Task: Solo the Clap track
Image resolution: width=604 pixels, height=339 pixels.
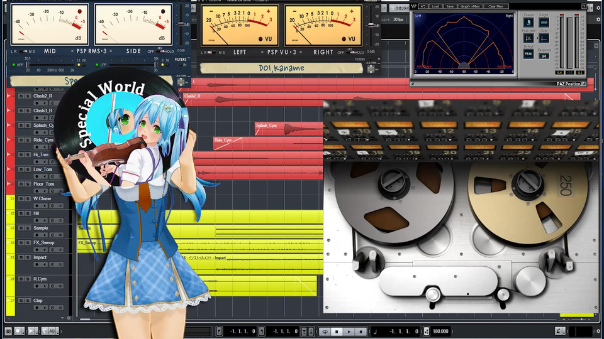Action: click(x=28, y=301)
